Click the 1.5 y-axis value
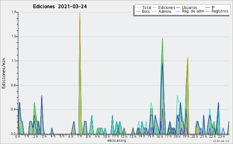Image resolution: width=233 pixels, height=144 pixels. (x=14, y=37)
